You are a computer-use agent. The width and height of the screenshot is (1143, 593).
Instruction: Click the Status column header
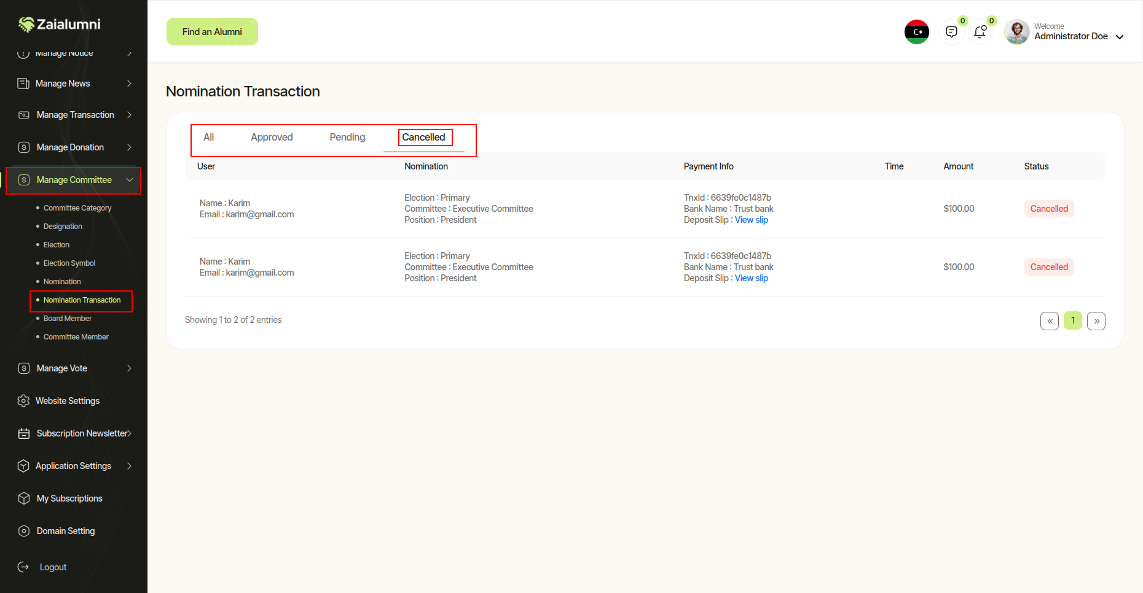click(x=1036, y=166)
